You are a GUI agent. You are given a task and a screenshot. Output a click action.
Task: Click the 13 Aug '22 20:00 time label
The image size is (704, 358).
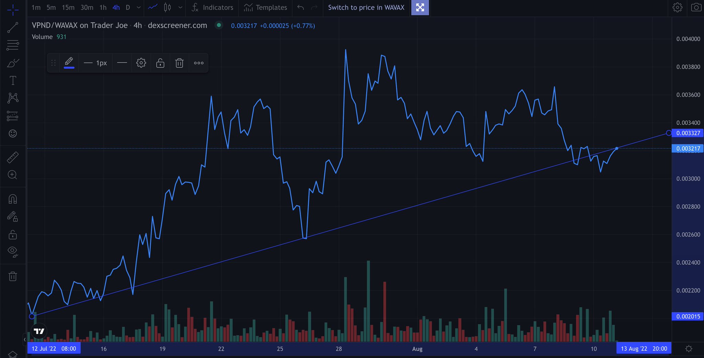pyautogui.click(x=644, y=349)
